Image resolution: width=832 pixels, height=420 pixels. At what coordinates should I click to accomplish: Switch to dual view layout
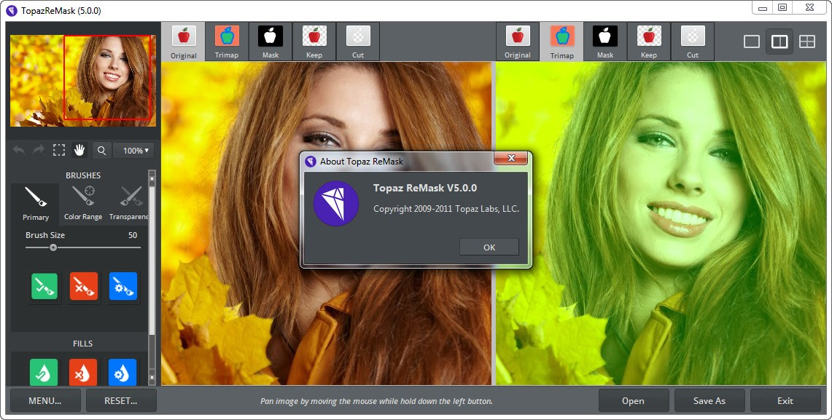click(x=779, y=41)
